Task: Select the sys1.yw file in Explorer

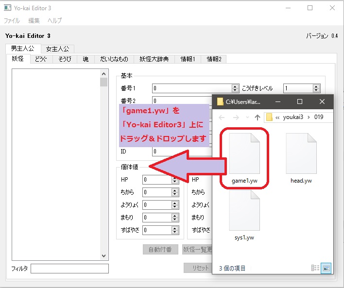Action: coord(244,215)
